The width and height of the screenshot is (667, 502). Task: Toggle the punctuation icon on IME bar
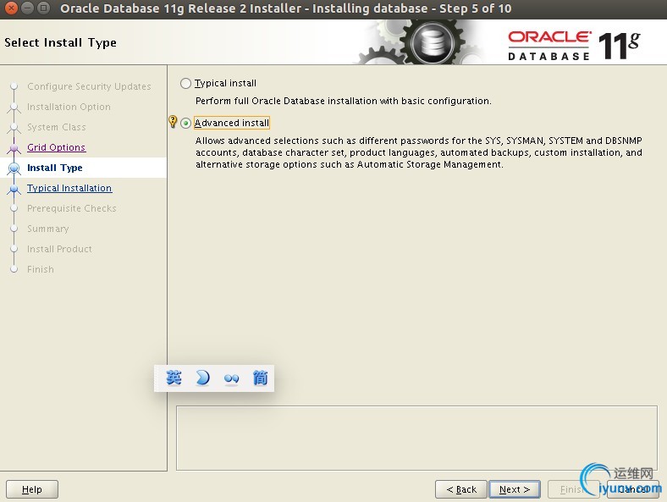231,378
